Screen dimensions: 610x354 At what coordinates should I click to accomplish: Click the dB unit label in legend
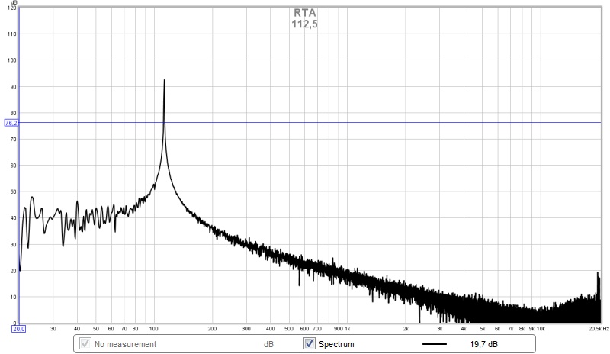[268, 344]
